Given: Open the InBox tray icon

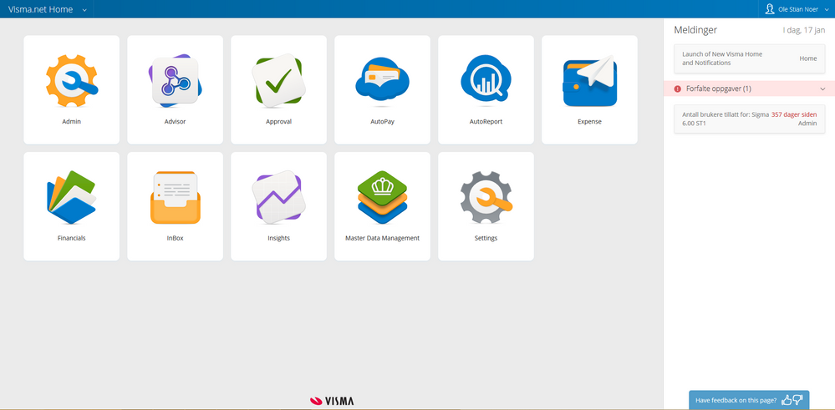Looking at the screenshot, I should coord(176,197).
